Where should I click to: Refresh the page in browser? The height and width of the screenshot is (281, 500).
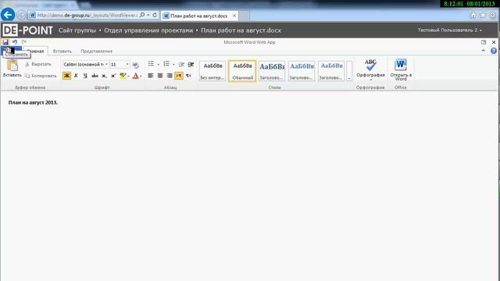pos(155,15)
